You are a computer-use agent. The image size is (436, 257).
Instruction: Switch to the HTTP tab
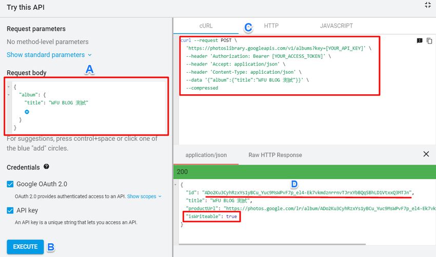click(x=271, y=26)
